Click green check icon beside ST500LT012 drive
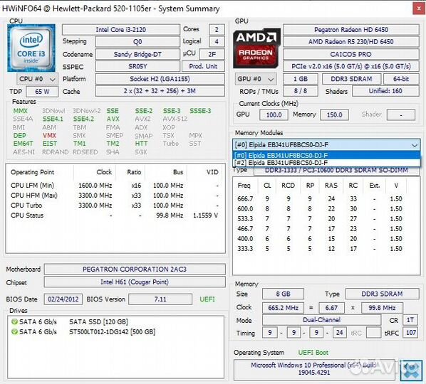Screen dimensions: 426x384 [14, 331]
